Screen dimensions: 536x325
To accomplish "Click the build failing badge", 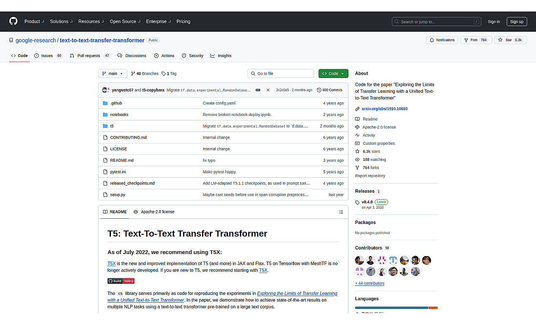I will (121, 281).
